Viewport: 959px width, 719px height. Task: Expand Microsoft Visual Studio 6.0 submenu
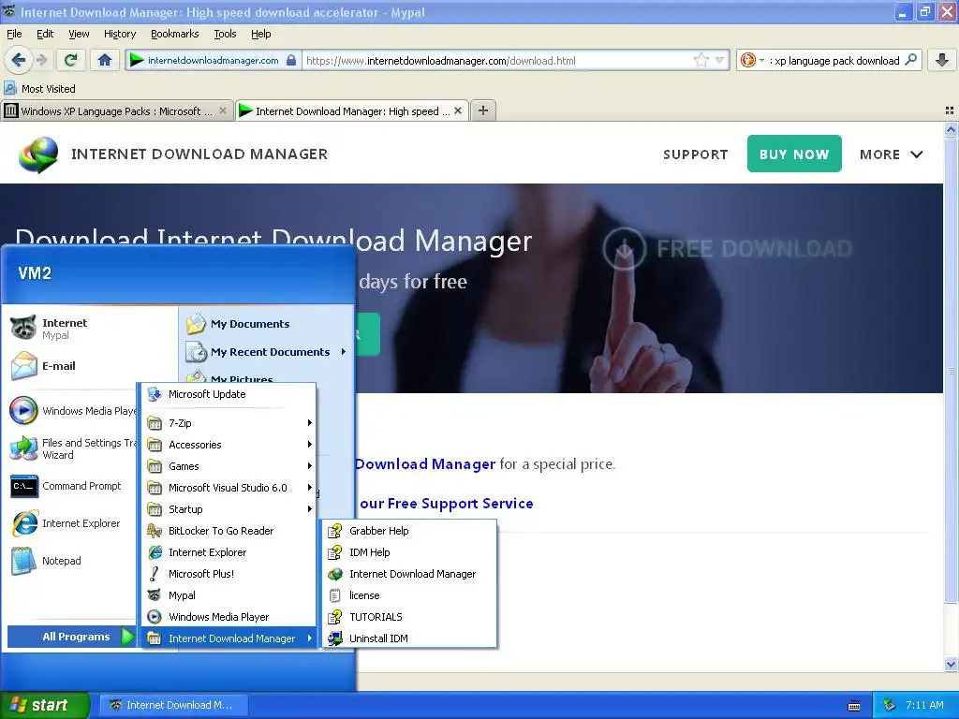(x=229, y=488)
